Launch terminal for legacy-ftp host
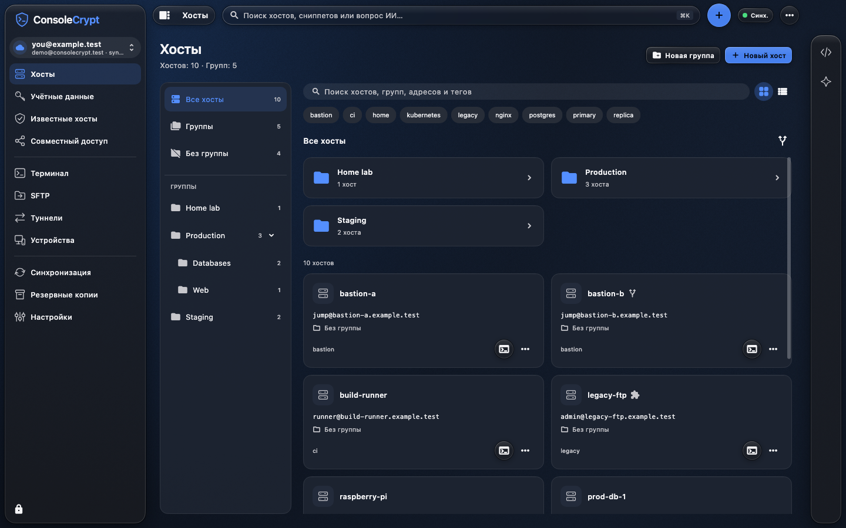The height and width of the screenshot is (528, 846). tap(752, 451)
